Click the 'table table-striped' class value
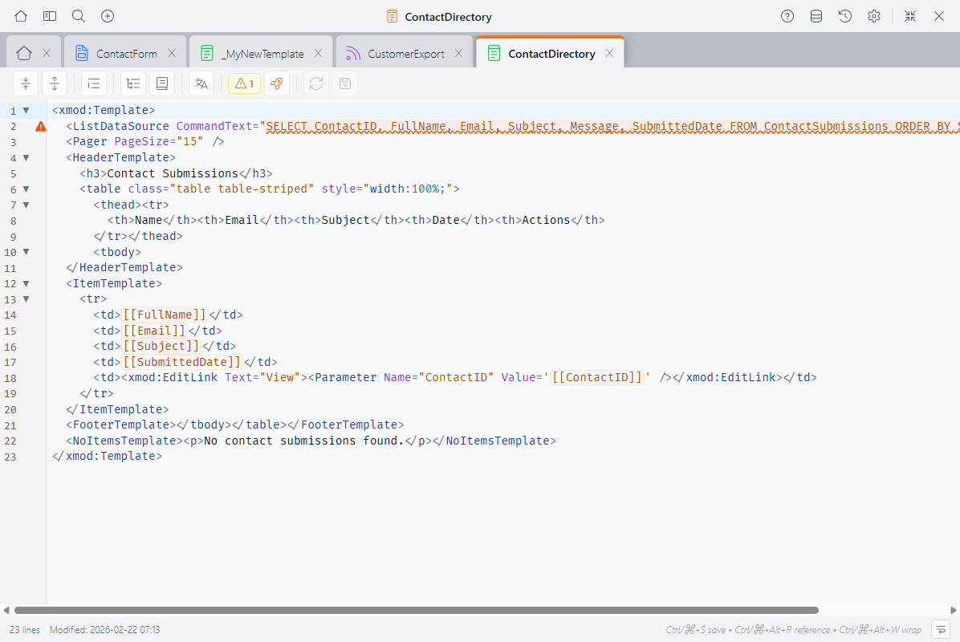 pos(242,189)
